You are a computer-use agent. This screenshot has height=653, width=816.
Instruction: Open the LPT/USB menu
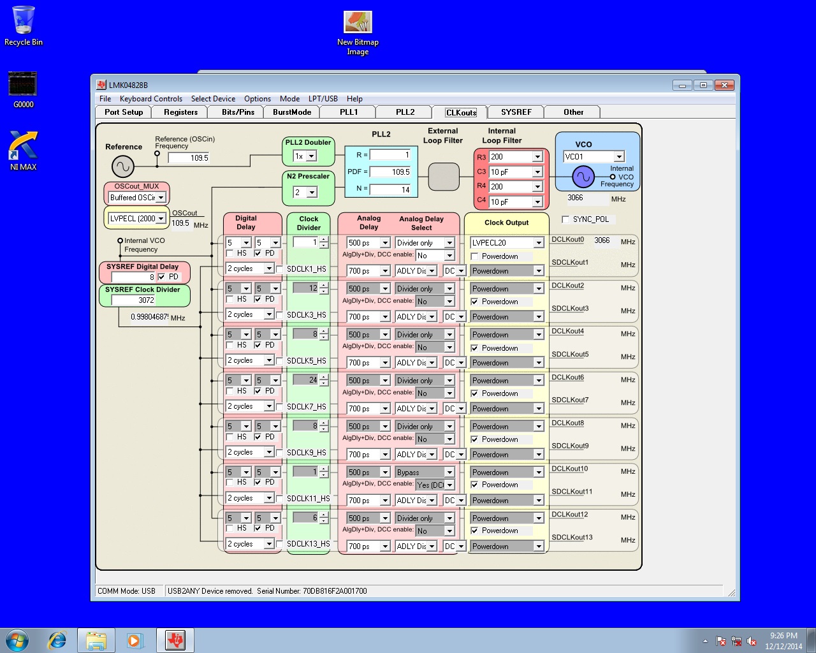(x=323, y=99)
